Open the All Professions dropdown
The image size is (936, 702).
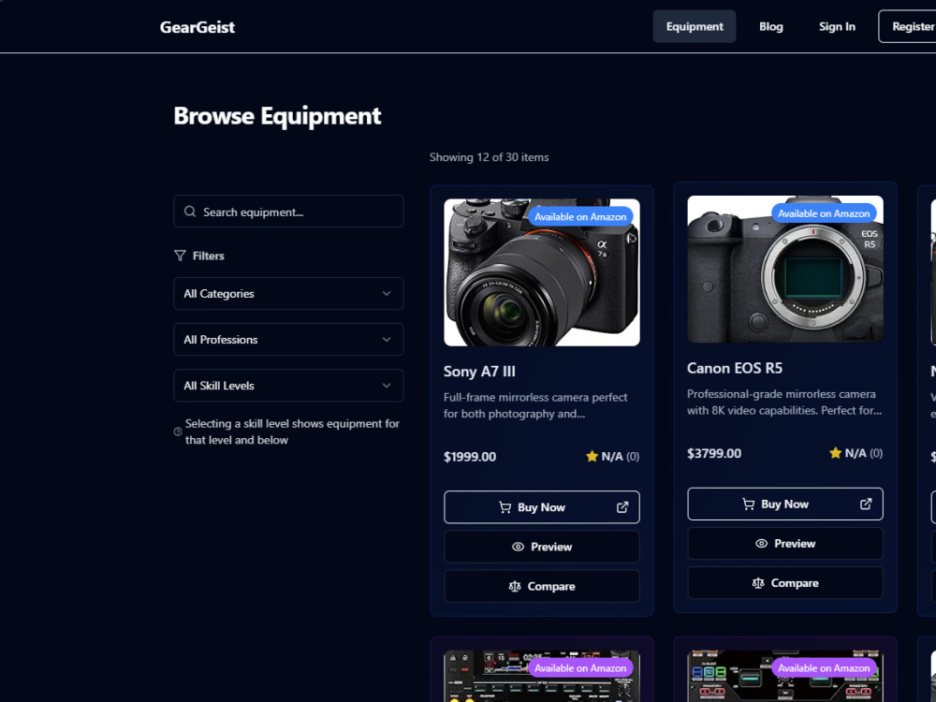[x=288, y=340]
